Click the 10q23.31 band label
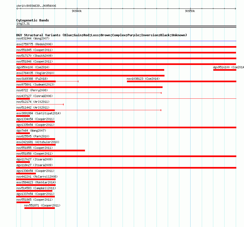Viewport: 244px width, 227px height. [23, 24]
